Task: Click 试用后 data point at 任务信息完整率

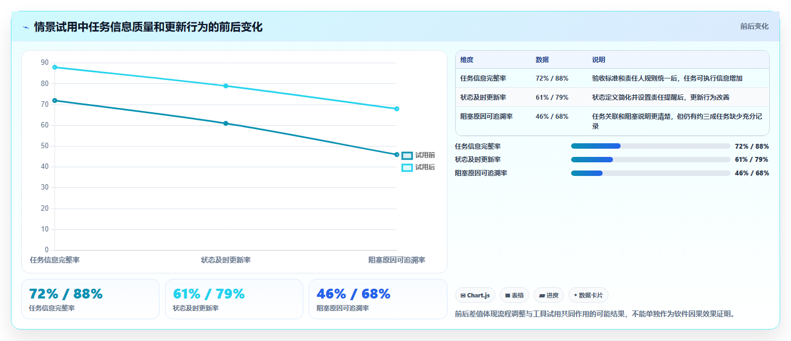Action: tap(54, 67)
